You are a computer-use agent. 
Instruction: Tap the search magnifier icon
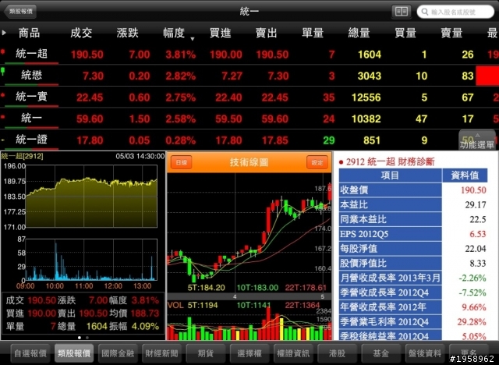[424, 12]
